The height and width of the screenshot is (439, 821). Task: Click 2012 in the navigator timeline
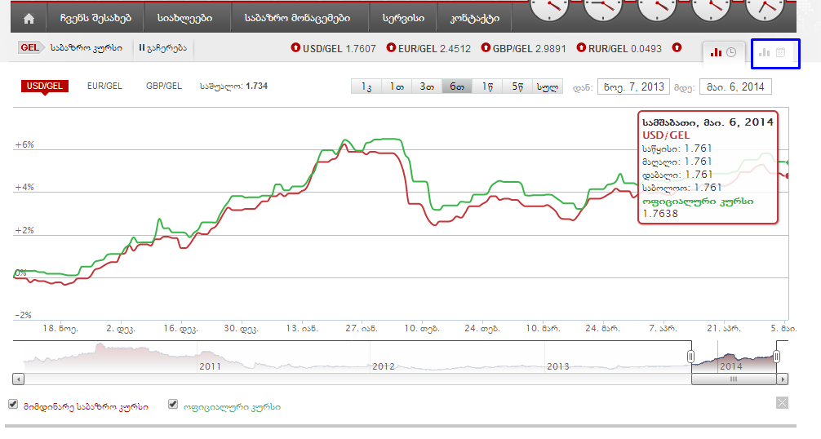point(384,366)
